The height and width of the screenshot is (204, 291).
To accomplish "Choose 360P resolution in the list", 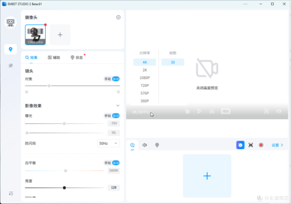I will (145, 101).
